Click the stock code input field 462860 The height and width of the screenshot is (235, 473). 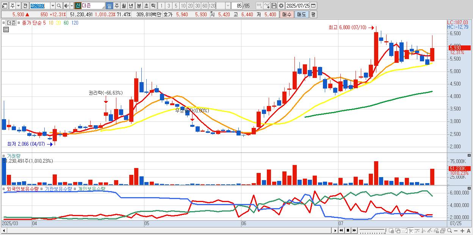pos(40,6)
